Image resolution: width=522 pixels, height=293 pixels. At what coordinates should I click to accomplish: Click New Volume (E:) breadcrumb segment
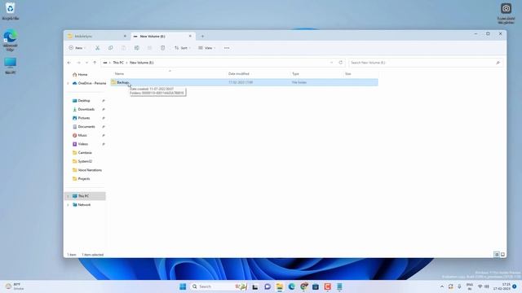[x=141, y=63]
